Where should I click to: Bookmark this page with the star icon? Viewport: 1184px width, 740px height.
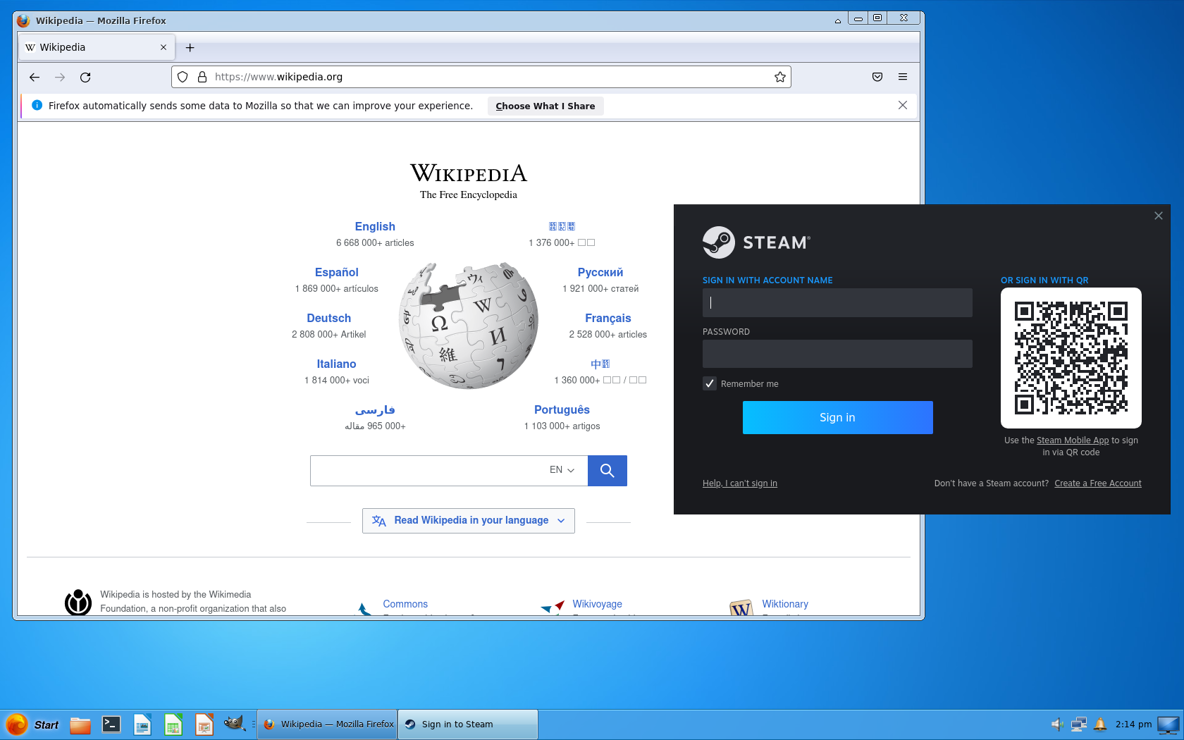[x=780, y=77]
